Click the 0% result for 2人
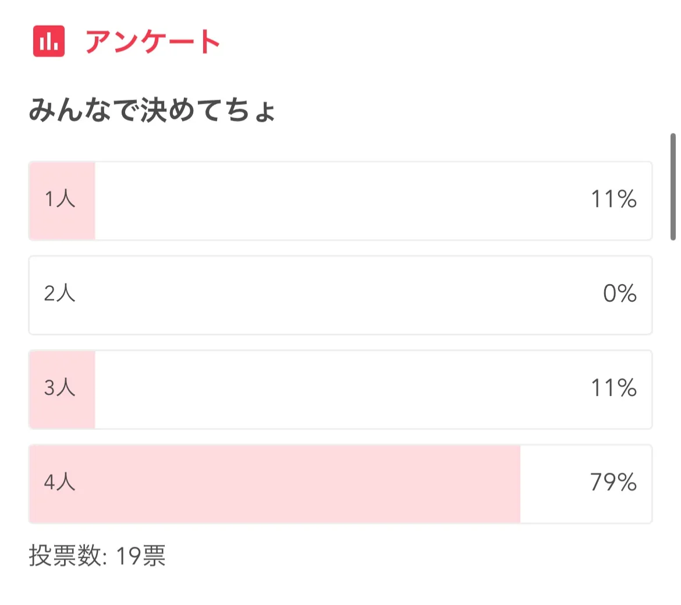This screenshot has width=681, height=605. click(x=619, y=294)
